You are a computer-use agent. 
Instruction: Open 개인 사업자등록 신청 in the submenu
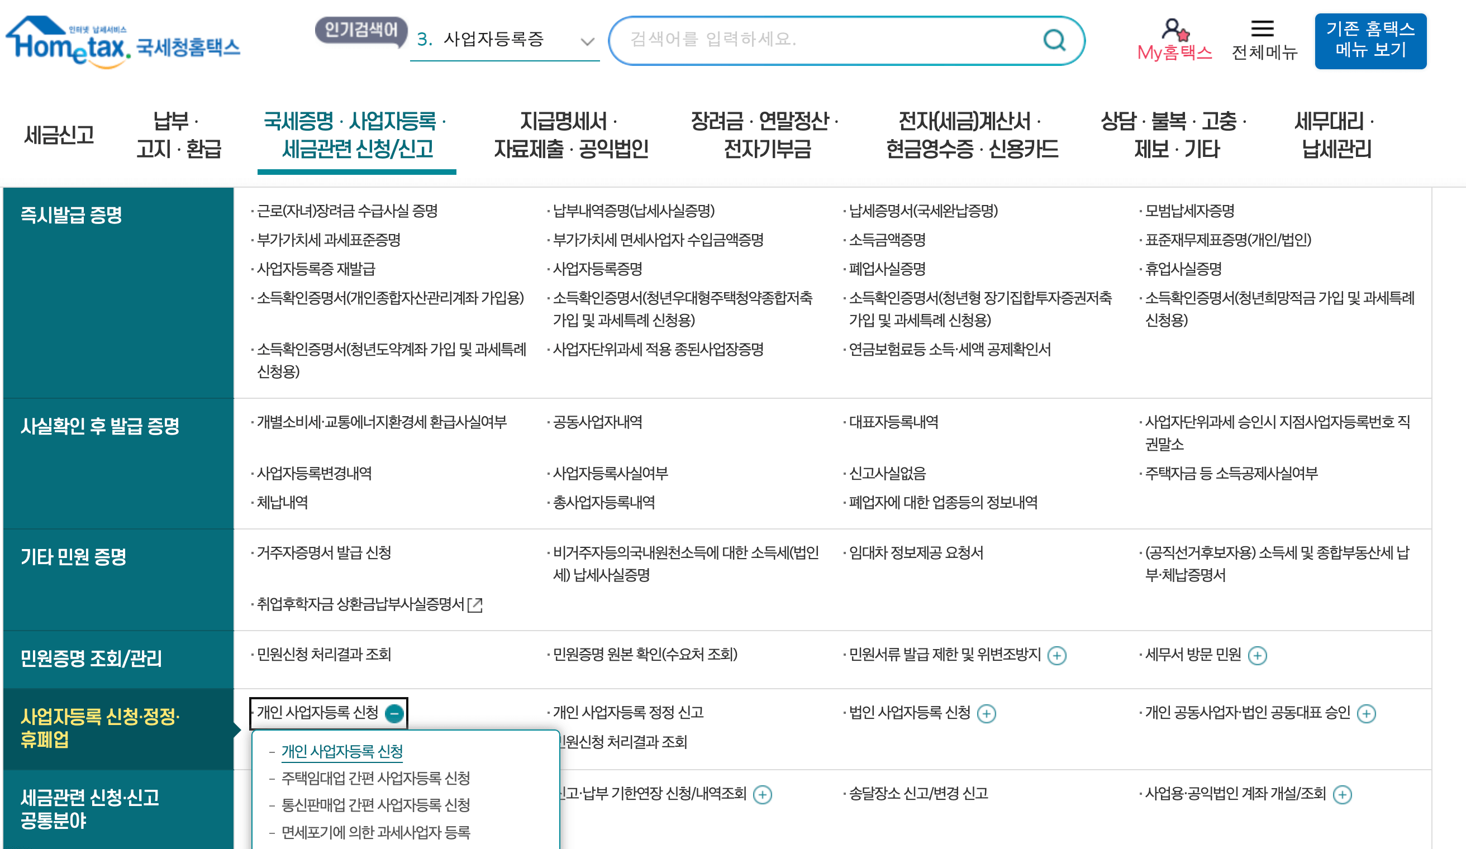coord(343,751)
